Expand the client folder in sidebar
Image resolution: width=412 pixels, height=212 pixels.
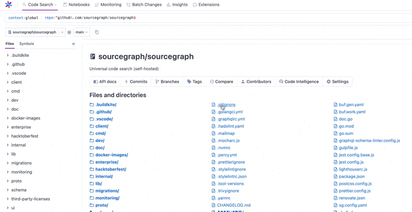(8, 82)
